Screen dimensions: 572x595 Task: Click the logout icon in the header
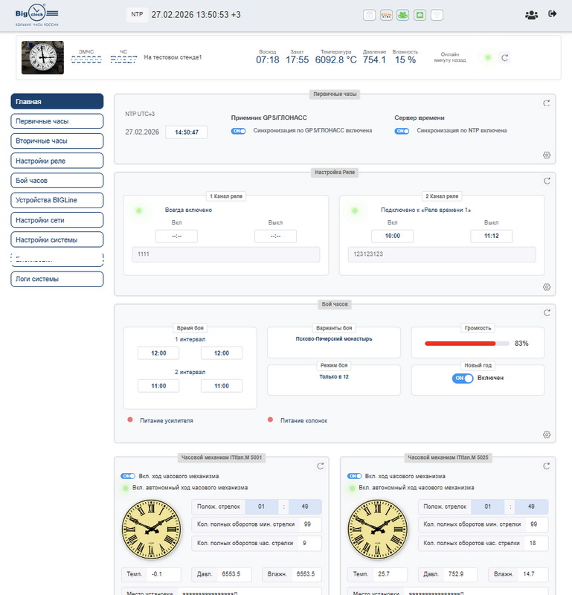[552, 14]
